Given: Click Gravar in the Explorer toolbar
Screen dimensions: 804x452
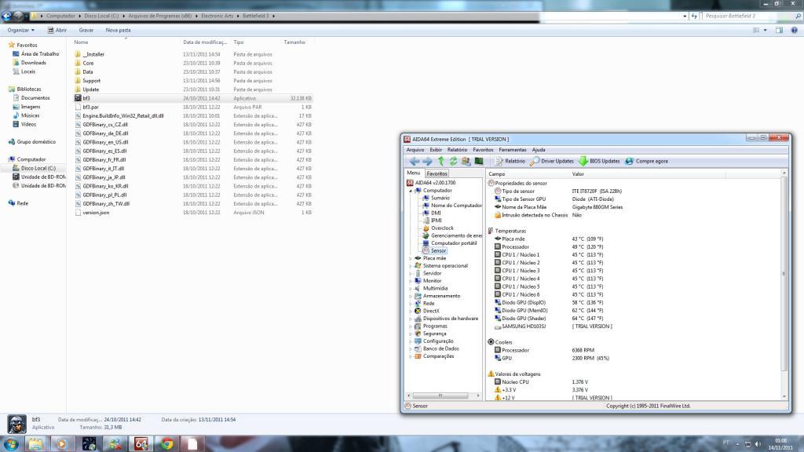Looking at the screenshot, I should 86,31.
